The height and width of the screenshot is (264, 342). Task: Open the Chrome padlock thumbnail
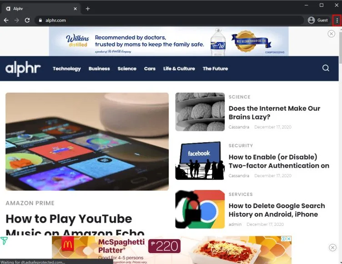click(x=200, y=209)
